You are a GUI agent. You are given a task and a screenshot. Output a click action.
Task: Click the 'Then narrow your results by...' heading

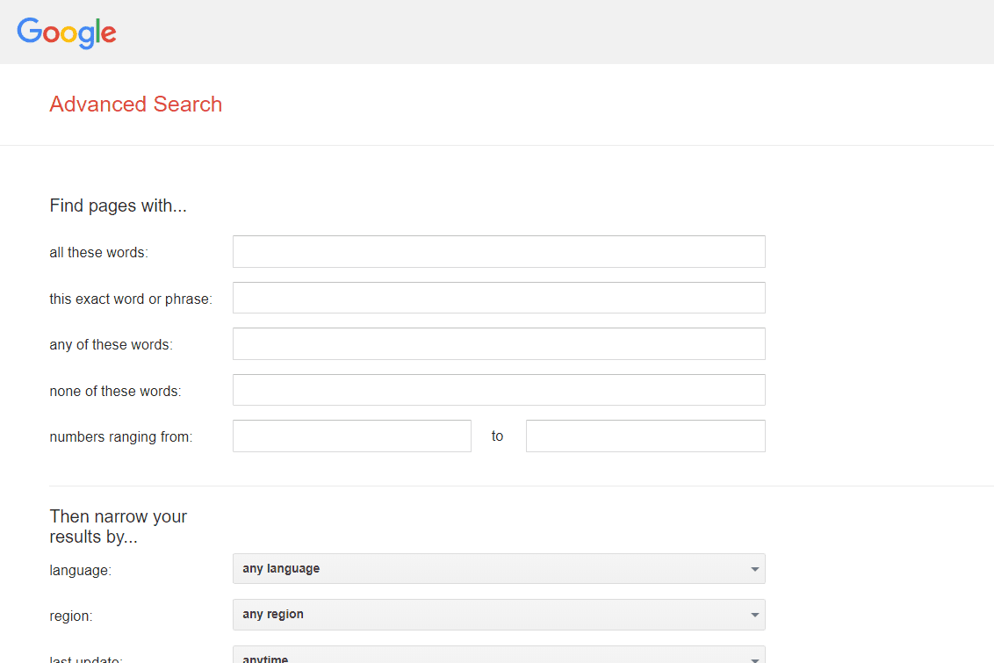coord(118,526)
